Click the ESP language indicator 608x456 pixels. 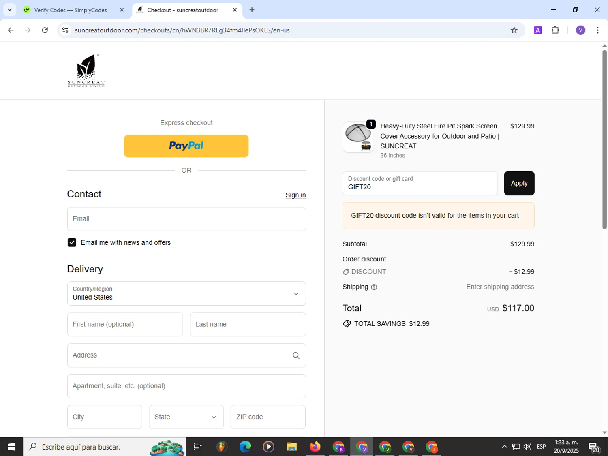[541, 447]
